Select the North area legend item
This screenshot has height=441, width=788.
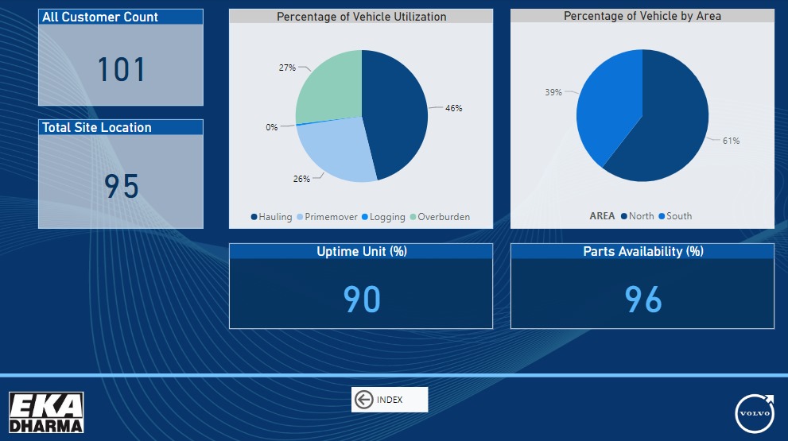(x=637, y=216)
